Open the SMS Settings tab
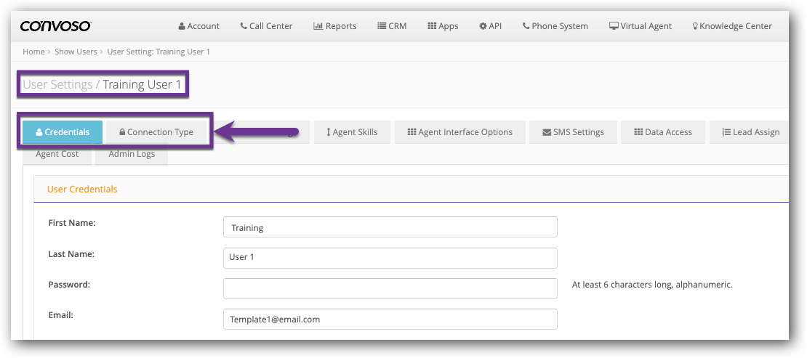The width and height of the screenshot is (807, 358). 573,132
